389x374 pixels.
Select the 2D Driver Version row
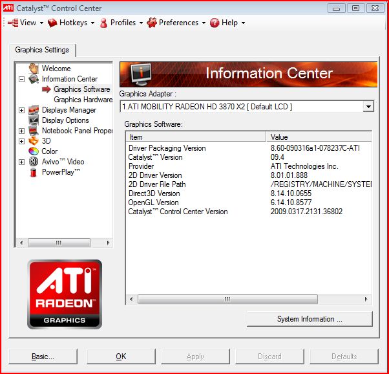tap(249, 175)
